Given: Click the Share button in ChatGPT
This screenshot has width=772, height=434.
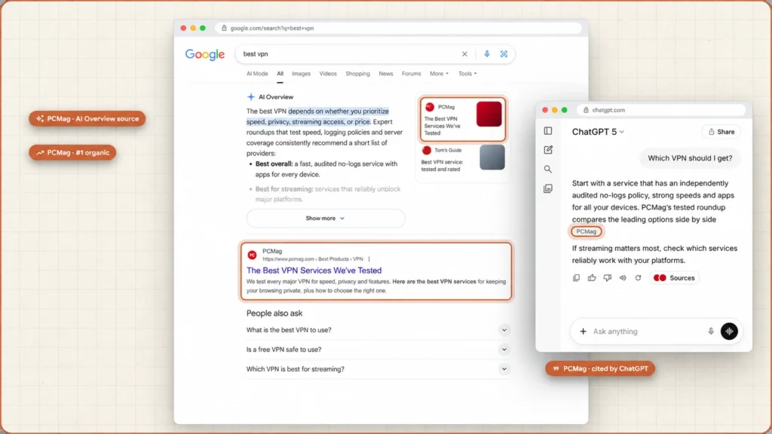Looking at the screenshot, I should coord(721,132).
